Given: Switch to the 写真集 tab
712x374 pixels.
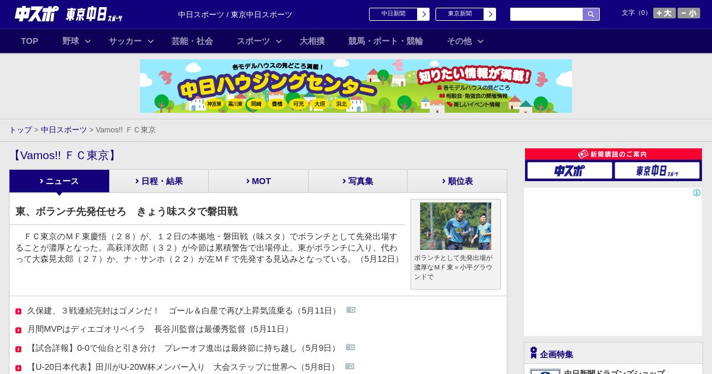Looking at the screenshot, I should (358, 181).
